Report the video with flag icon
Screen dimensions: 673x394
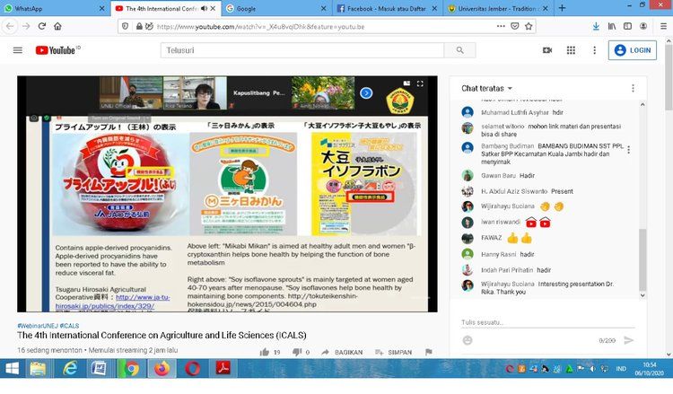coord(428,352)
